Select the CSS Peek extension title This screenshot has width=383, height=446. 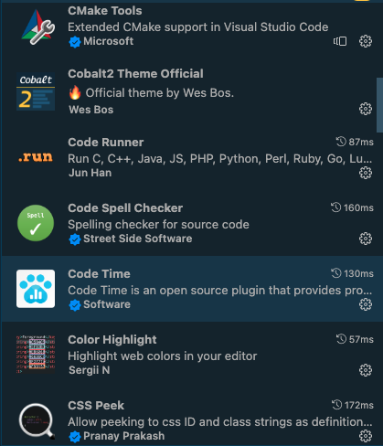[x=96, y=406]
